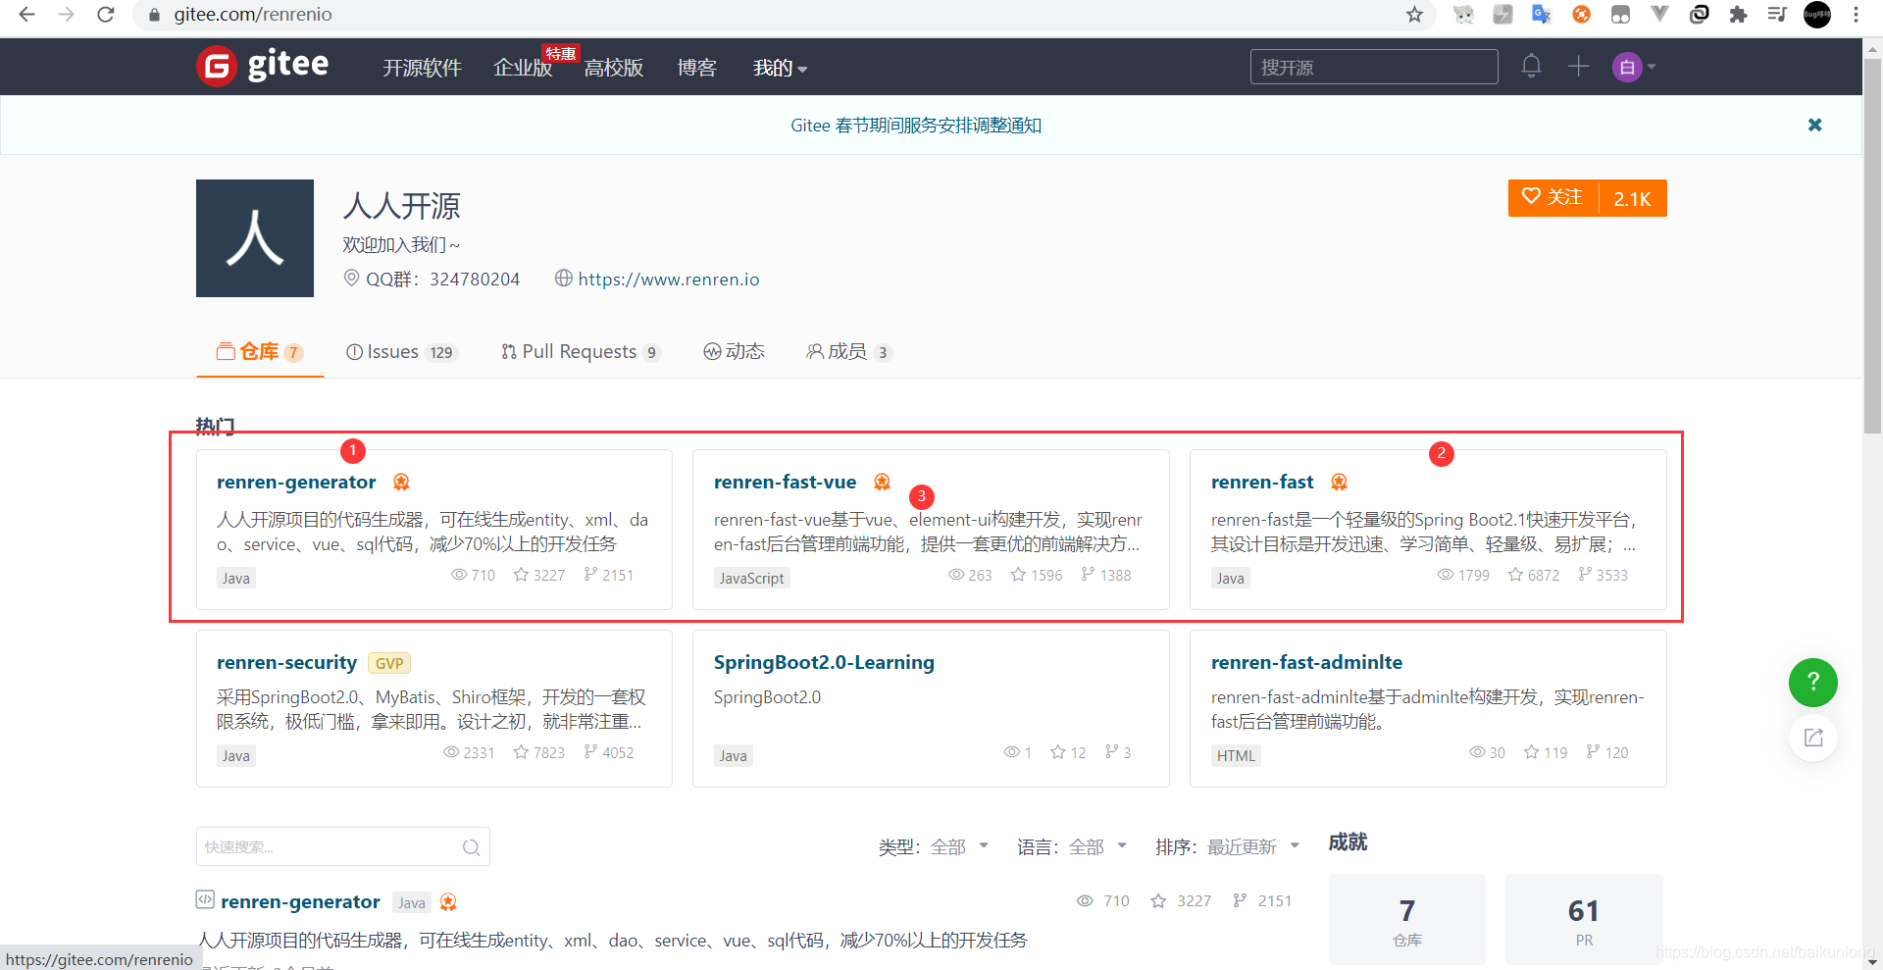1883x970 pixels.
Task: Select the 仓库 tab
Action: coord(259,352)
